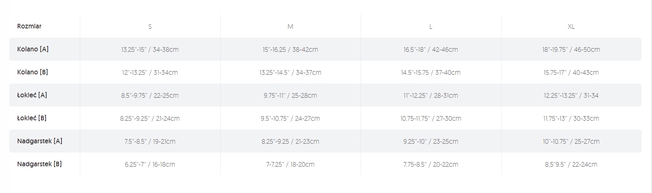Screen dimensions: 652x193
Task: Select the S size column header
Action: (150, 26)
